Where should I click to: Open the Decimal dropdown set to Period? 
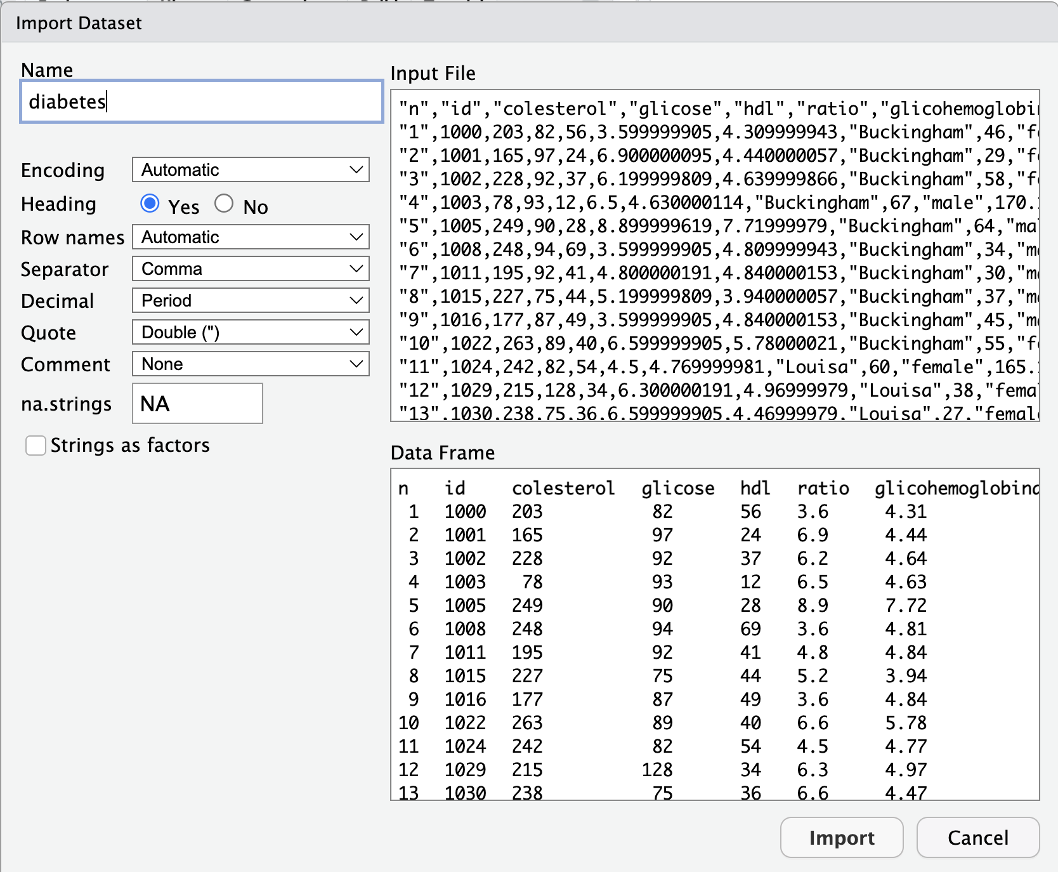(251, 300)
